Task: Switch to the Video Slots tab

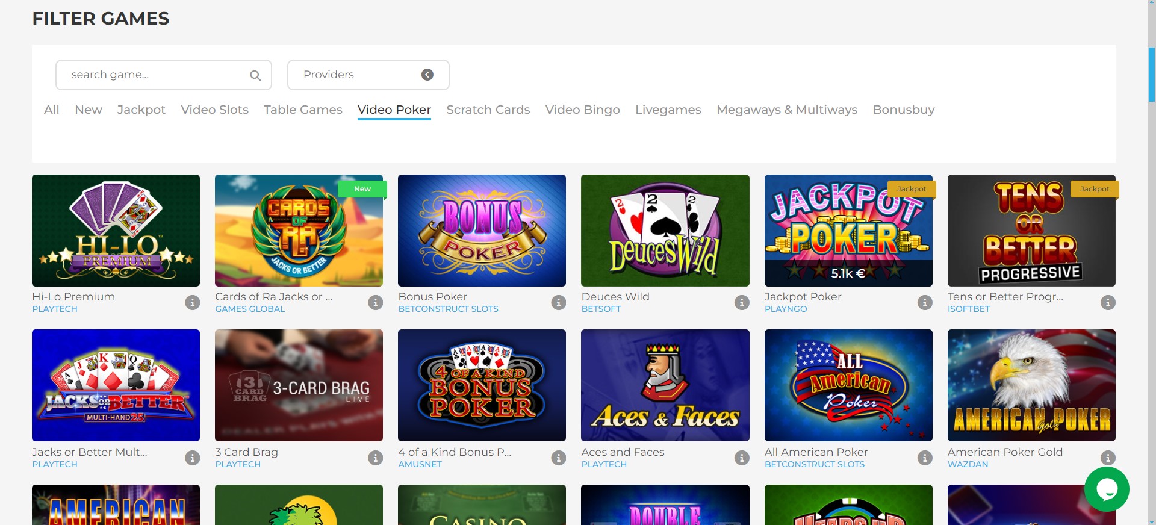Action: [215, 110]
